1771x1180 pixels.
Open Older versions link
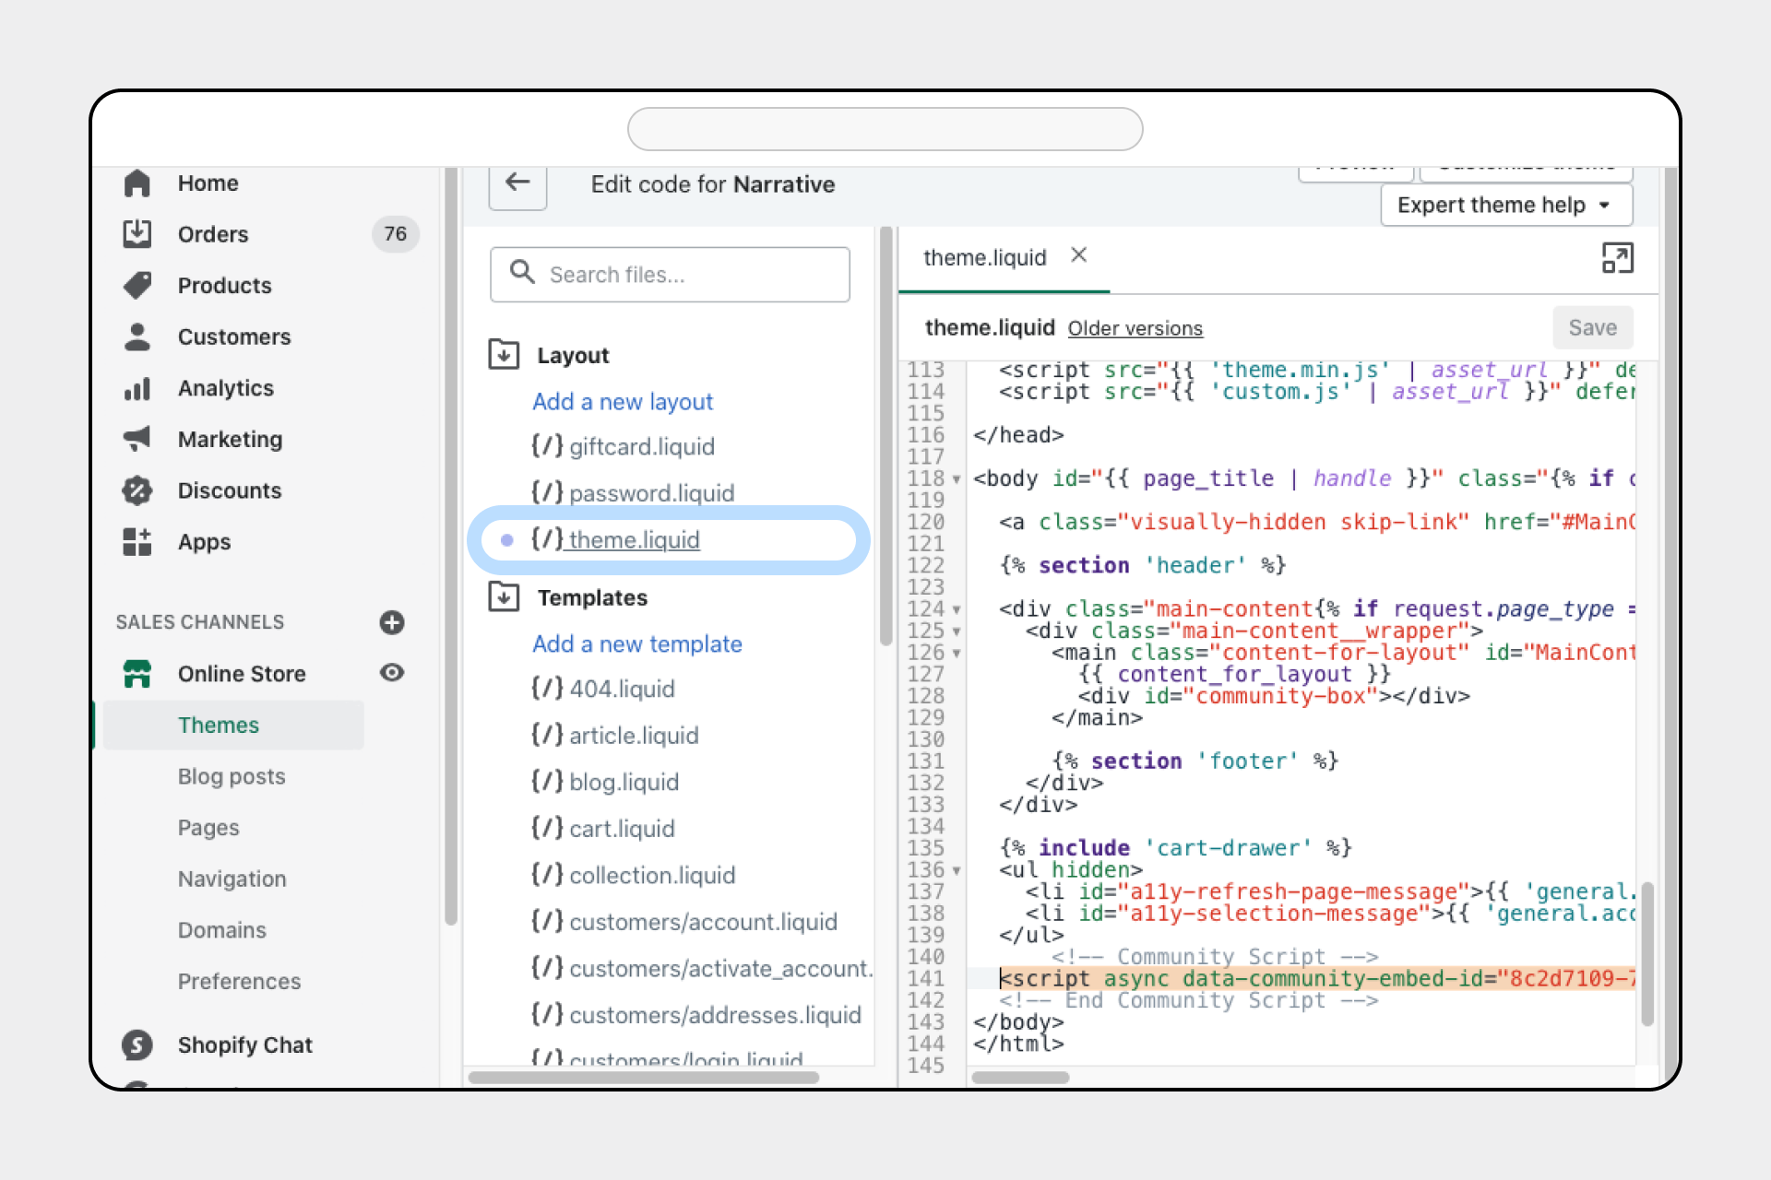point(1135,328)
